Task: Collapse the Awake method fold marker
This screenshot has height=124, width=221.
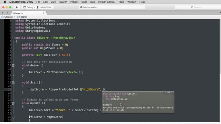Action: coord(13,65)
